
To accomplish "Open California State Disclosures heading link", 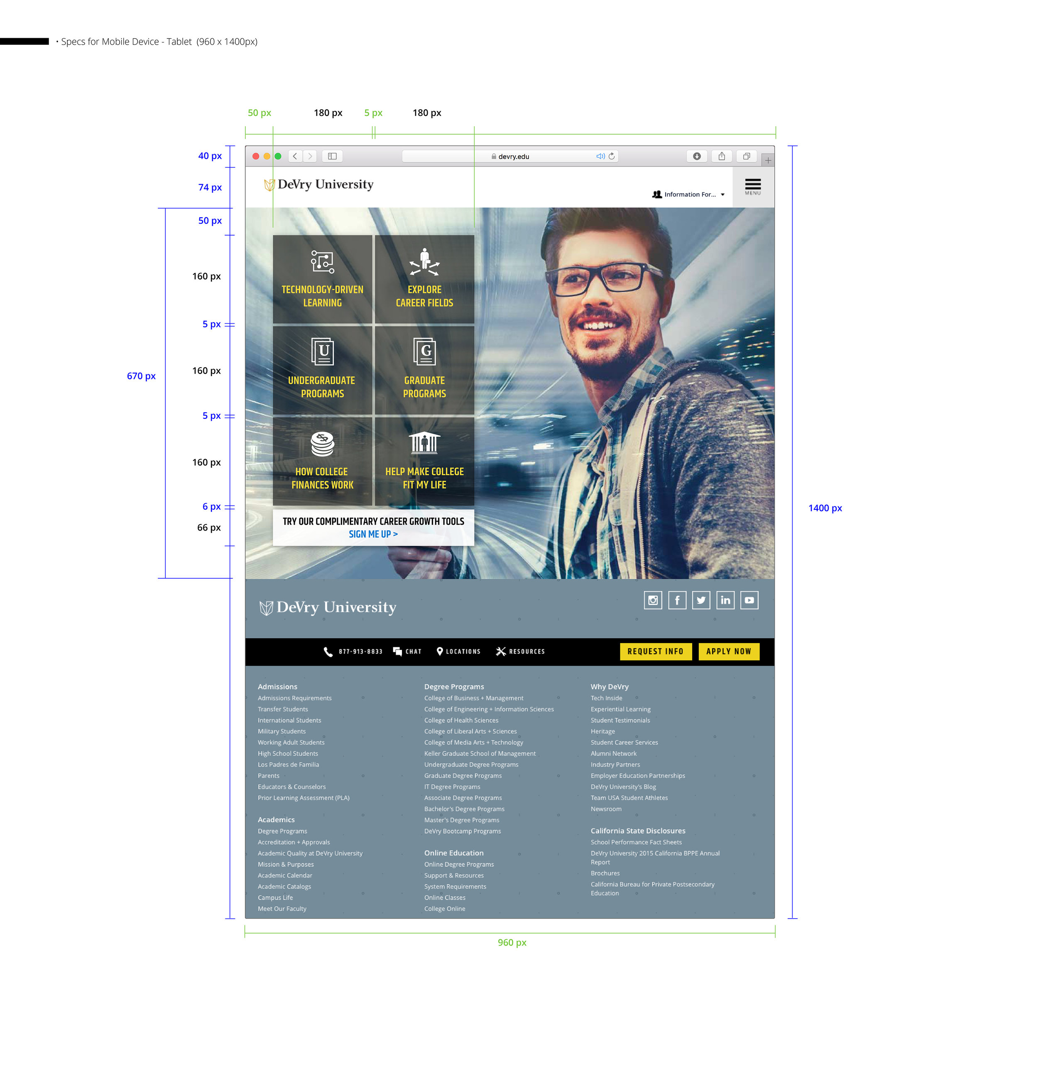I will [638, 831].
